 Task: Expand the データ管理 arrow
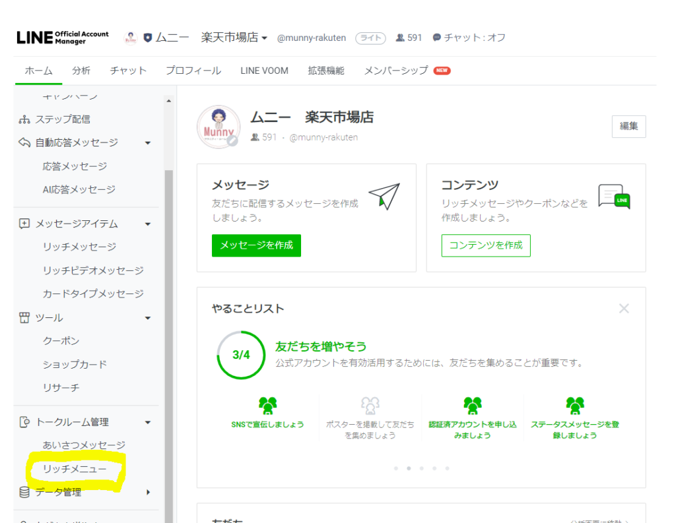pos(148,492)
